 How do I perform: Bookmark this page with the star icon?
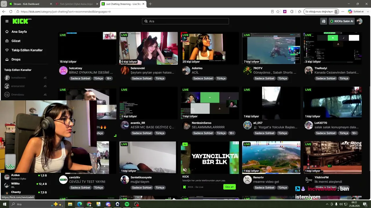click(278, 12)
